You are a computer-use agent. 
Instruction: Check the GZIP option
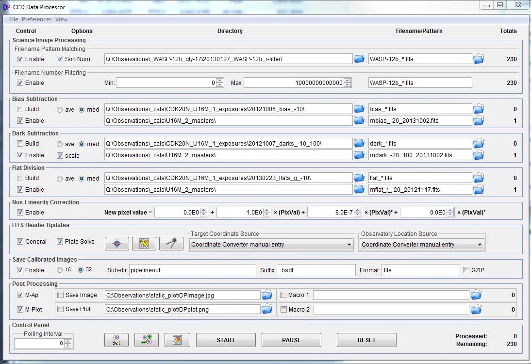click(x=466, y=270)
